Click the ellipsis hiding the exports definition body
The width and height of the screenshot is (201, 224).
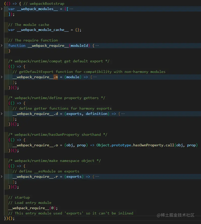(x=123, y=114)
